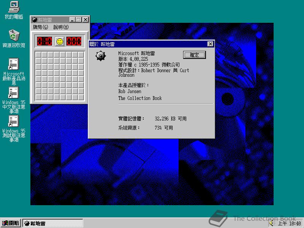Click the 系統資源 label
304x228 pixels.
(129, 128)
